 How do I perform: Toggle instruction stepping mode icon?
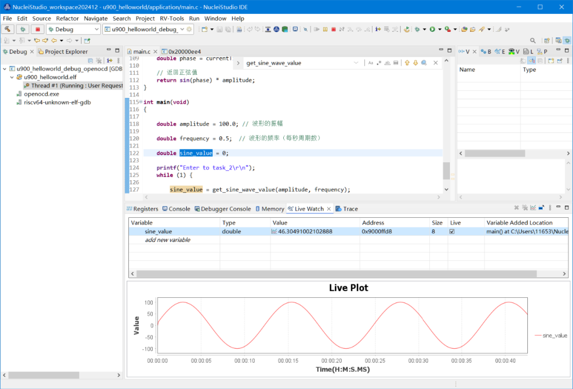(x=378, y=29)
